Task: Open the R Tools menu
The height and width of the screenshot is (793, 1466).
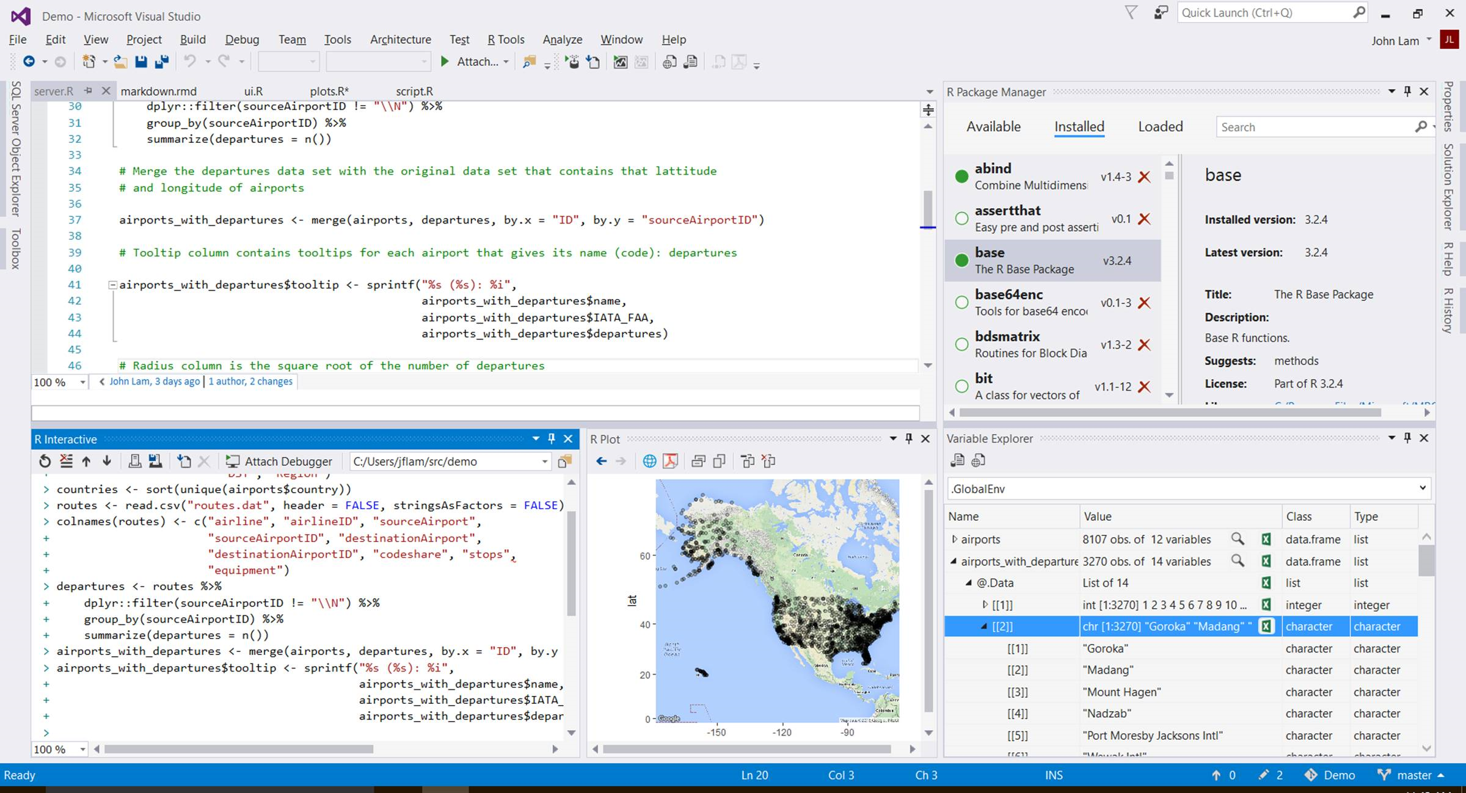Action: (x=506, y=40)
